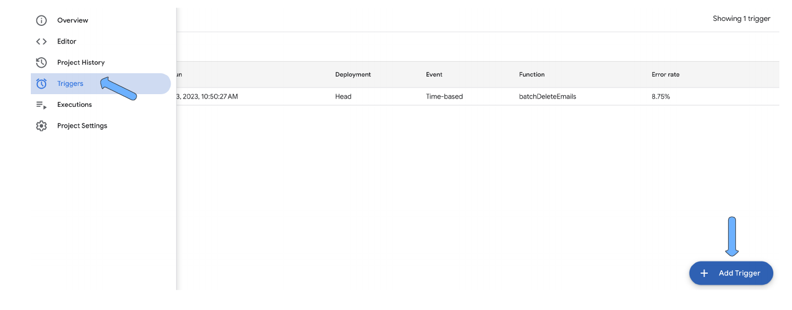
Task: Click the batchDeleteEmails function name
Action: [x=548, y=96]
